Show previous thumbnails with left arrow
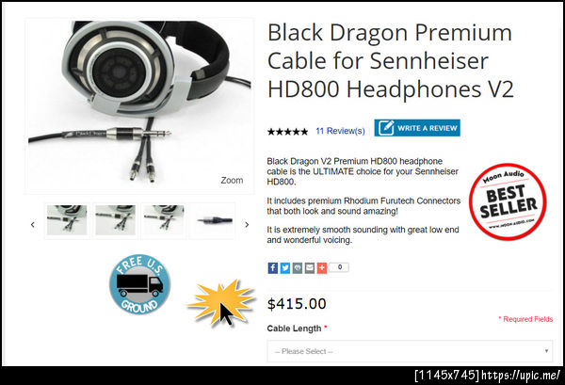The height and width of the screenshot is (385, 565). tap(33, 224)
